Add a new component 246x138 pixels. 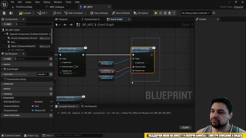(x=7, y=24)
